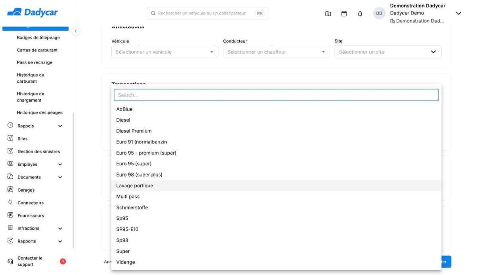
Task: Choose Vidange option
Action: coord(276,262)
